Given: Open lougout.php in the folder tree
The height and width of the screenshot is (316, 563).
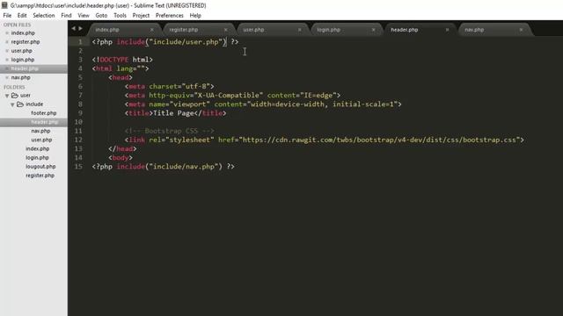Looking at the screenshot, I should 40,167.
